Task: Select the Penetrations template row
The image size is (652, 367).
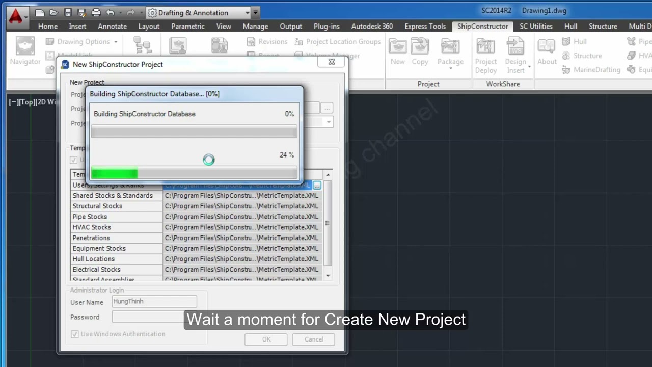Action: coord(197,238)
